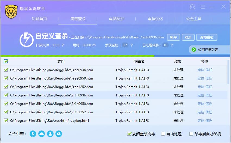Enable 自动处理 checkbox
231x143 pixels.
click(x=163, y=134)
